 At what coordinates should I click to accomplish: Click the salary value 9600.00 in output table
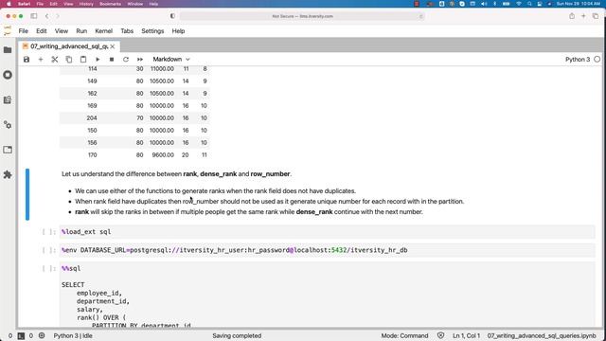[x=163, y=155]
